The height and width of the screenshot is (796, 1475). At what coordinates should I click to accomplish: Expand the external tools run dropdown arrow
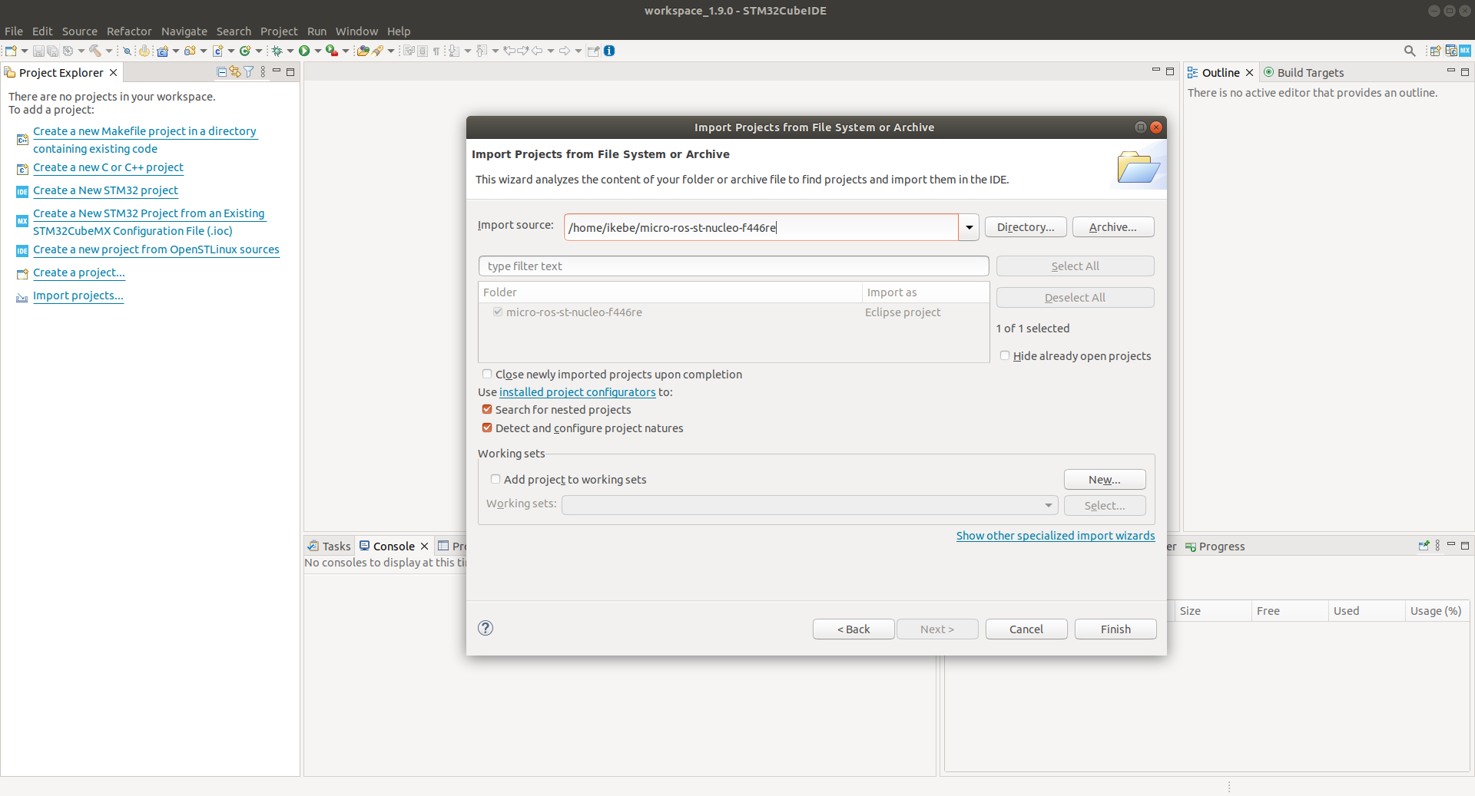point(345,51)
